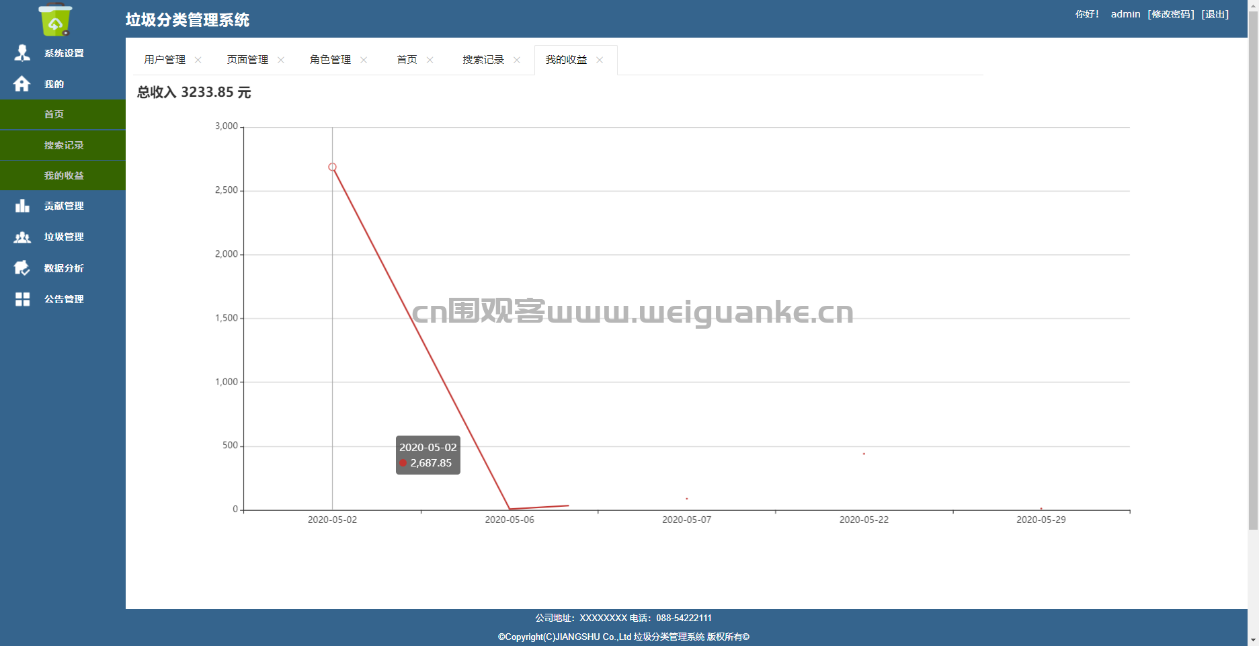Screen dimensions: 1259x646
Task: Click the admin username
Action: tap(1125, 14)
